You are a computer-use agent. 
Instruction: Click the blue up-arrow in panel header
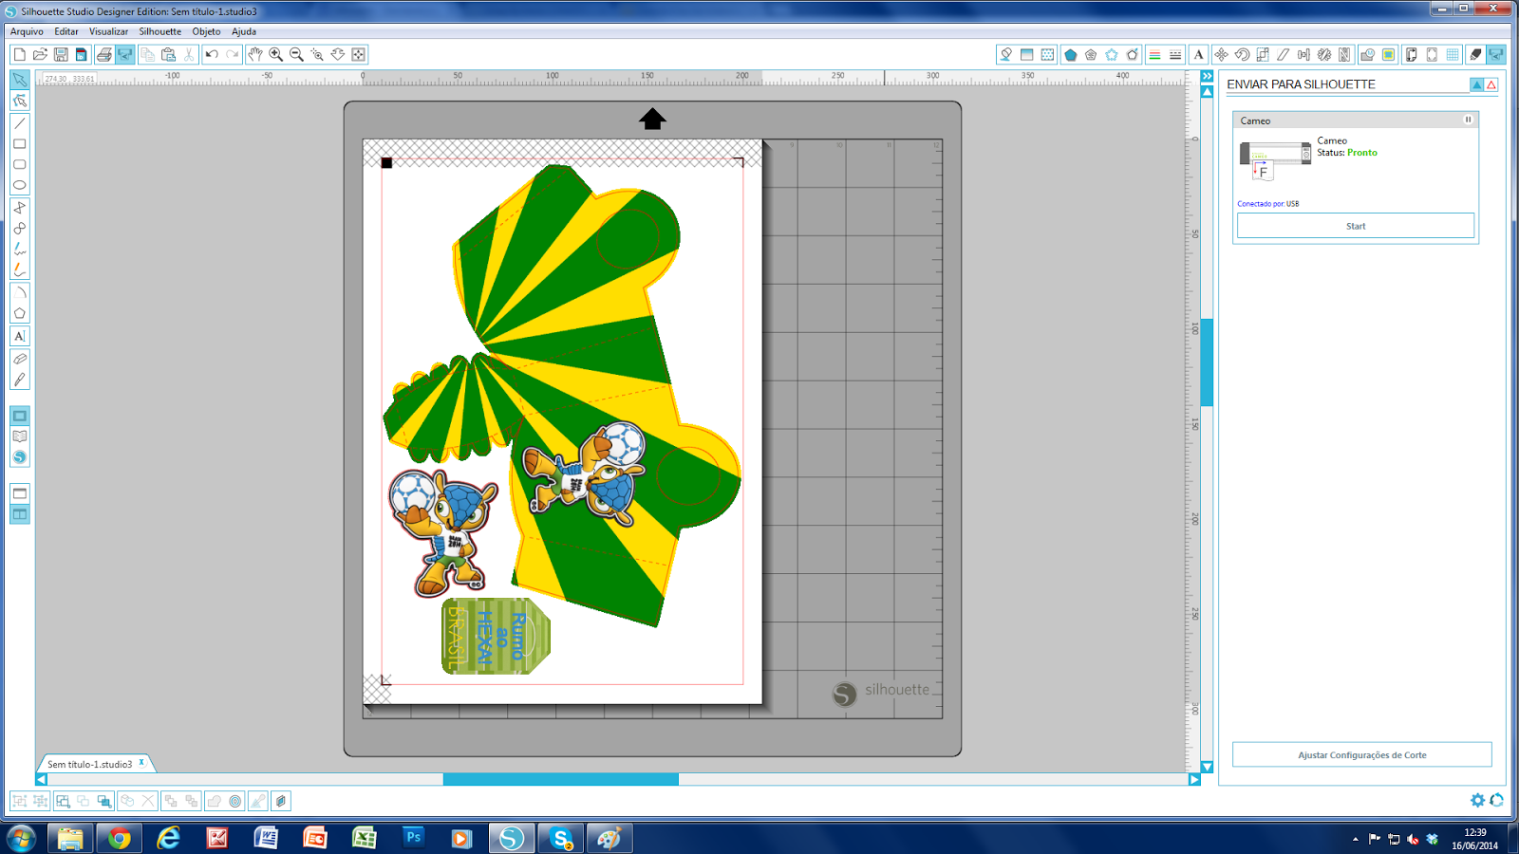(1476, 84)
